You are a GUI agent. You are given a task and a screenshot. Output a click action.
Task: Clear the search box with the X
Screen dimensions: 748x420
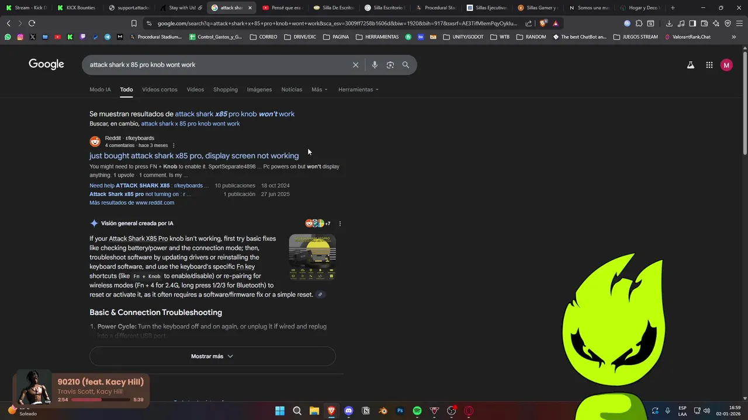pyautogui.click(x=355, y=65)
